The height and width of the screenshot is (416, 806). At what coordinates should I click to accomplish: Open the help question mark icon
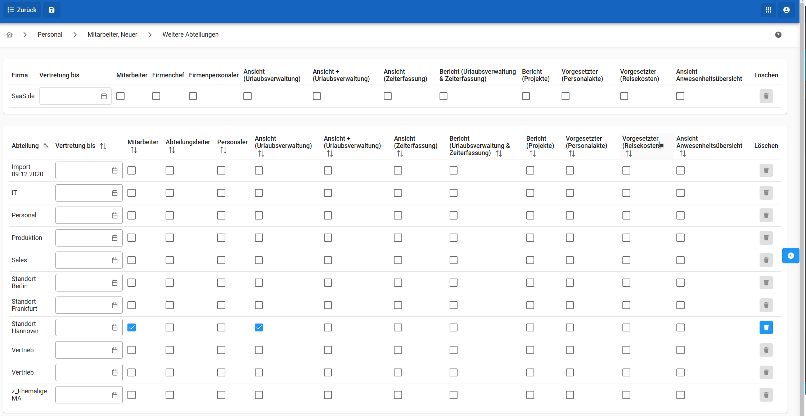pos(778,35)
